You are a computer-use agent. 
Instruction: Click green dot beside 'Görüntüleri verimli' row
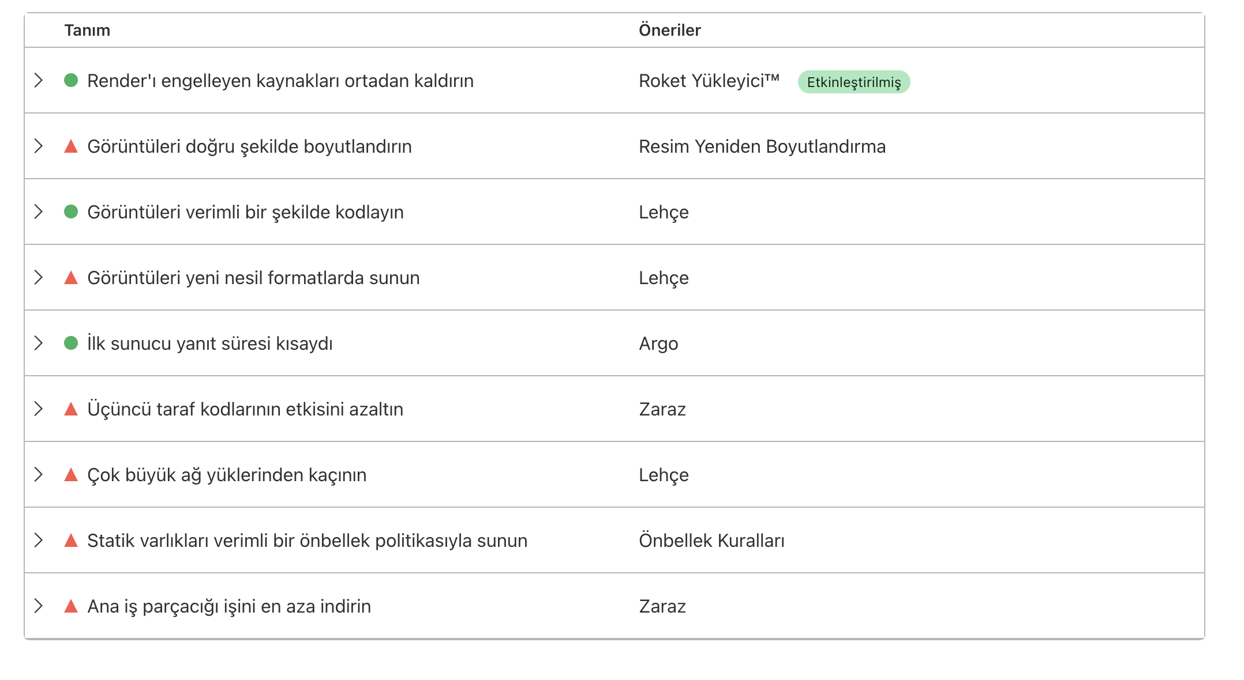pos(71,212)
